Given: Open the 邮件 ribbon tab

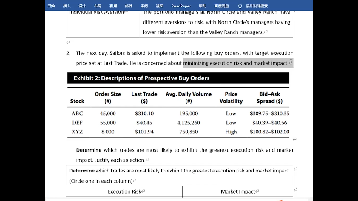Looking at the screenshot, I should (129, 6).
